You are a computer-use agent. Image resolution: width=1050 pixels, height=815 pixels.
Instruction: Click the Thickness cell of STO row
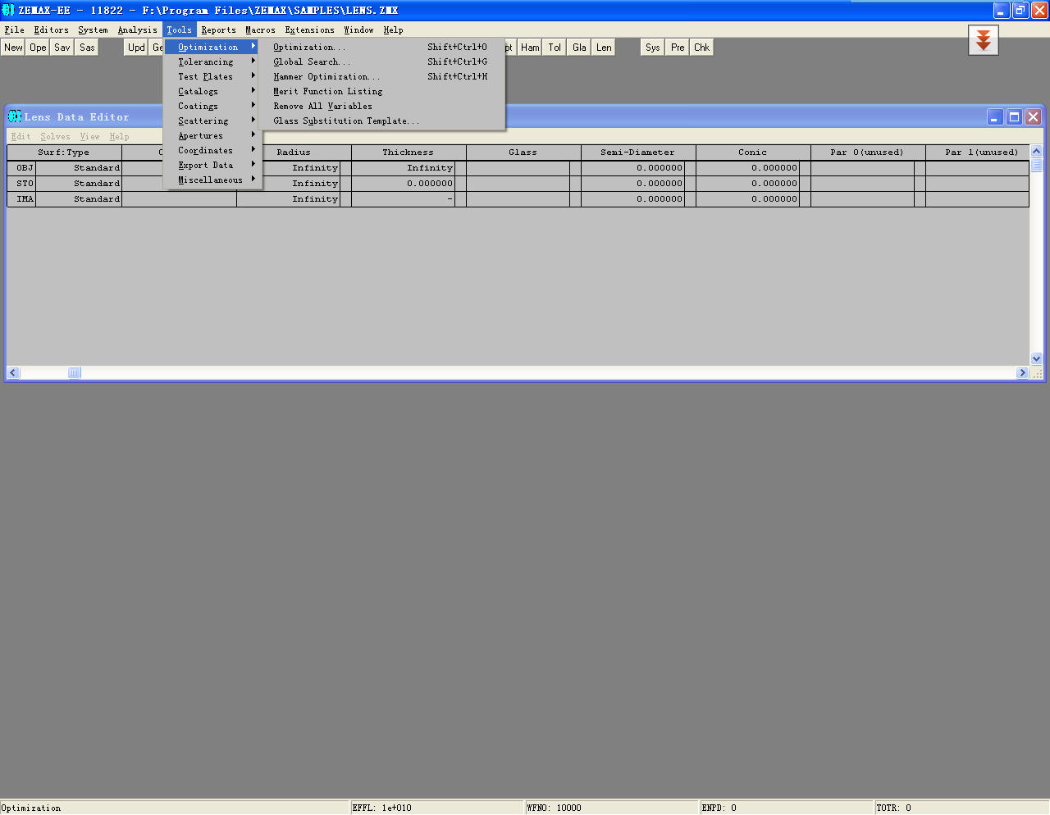(403, 184)
